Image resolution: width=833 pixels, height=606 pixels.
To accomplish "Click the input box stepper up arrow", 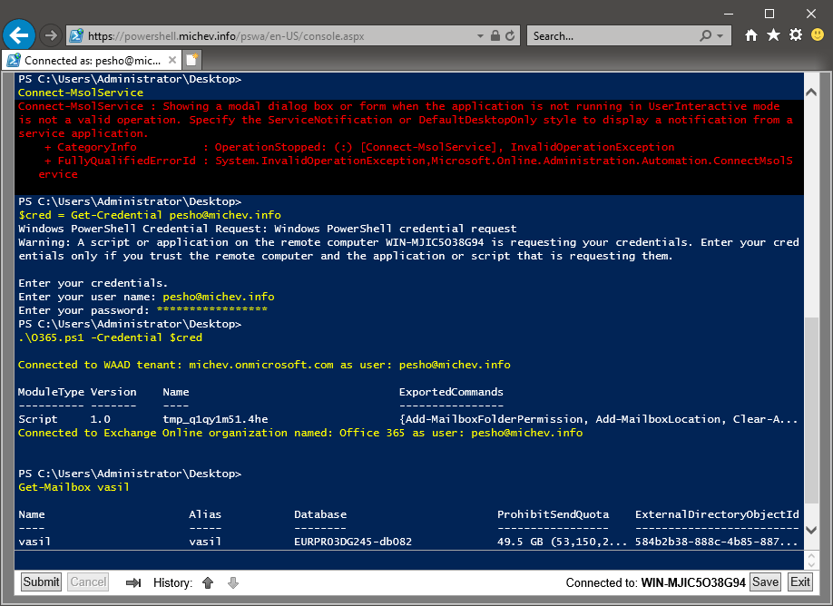I will point(811,556).
